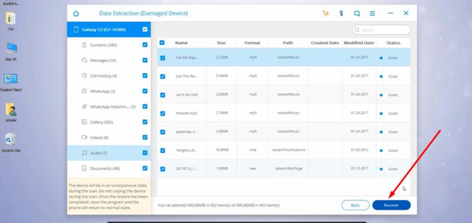Click the 01-02-2012 modified date
Viewport: 472px width, 223px height.
(x=359, y=150)
